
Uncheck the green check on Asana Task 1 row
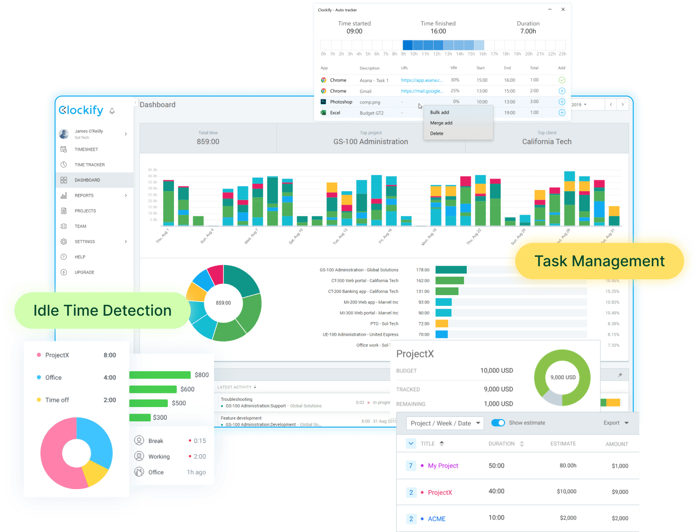coord(562,80)
